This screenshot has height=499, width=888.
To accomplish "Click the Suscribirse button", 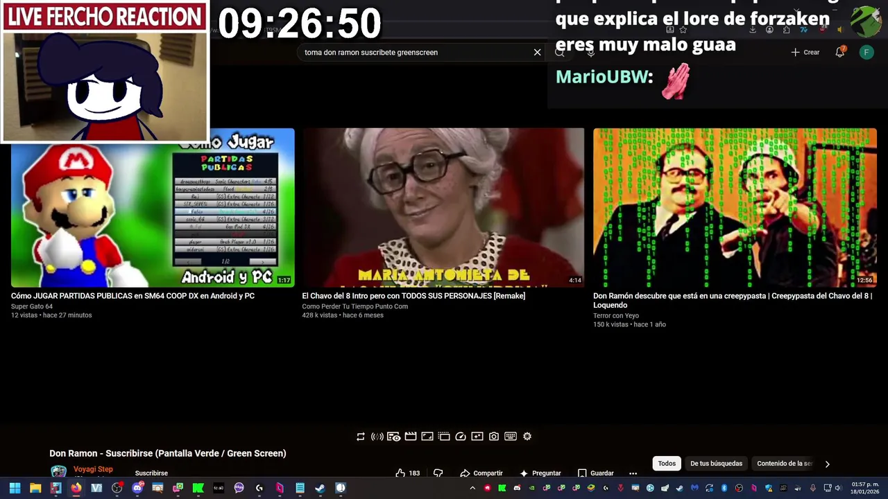I will (x=151, y=473).
